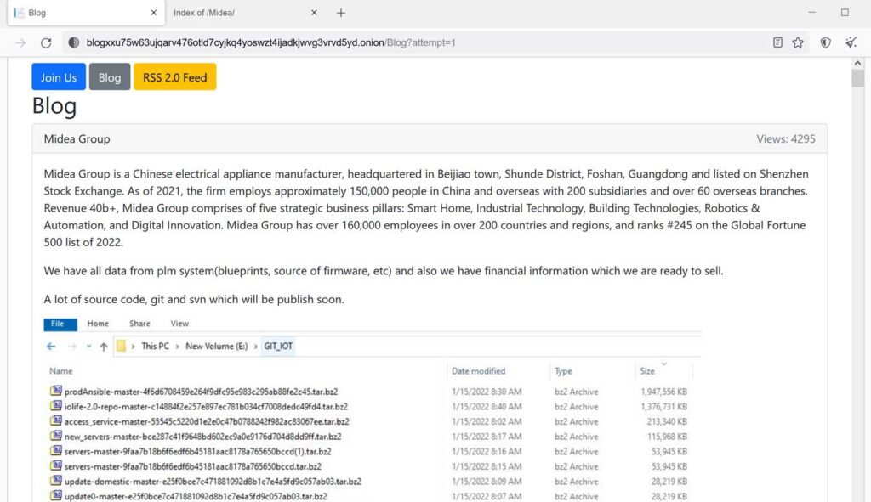Open the File tab in Explorer screenshot

[60, 324]
